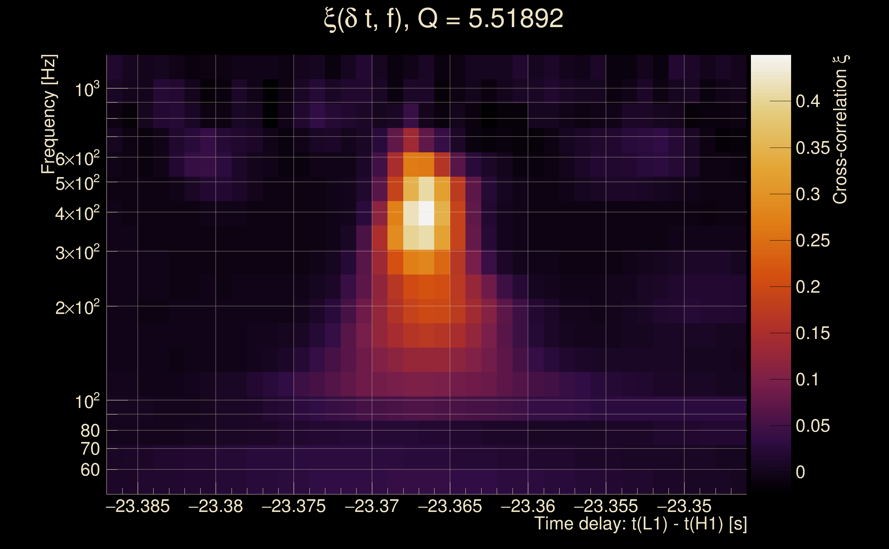This screenshot has width=889, height=549.
Task: Click the -23.37 x-axis tick label
Action: 371,506
